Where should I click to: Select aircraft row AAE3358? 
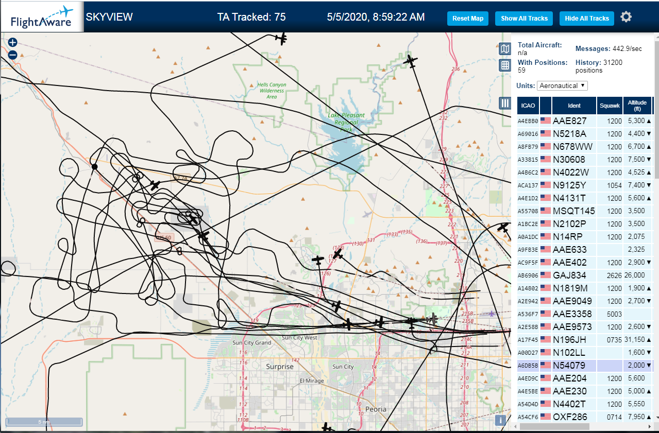(x=585, y=314)
